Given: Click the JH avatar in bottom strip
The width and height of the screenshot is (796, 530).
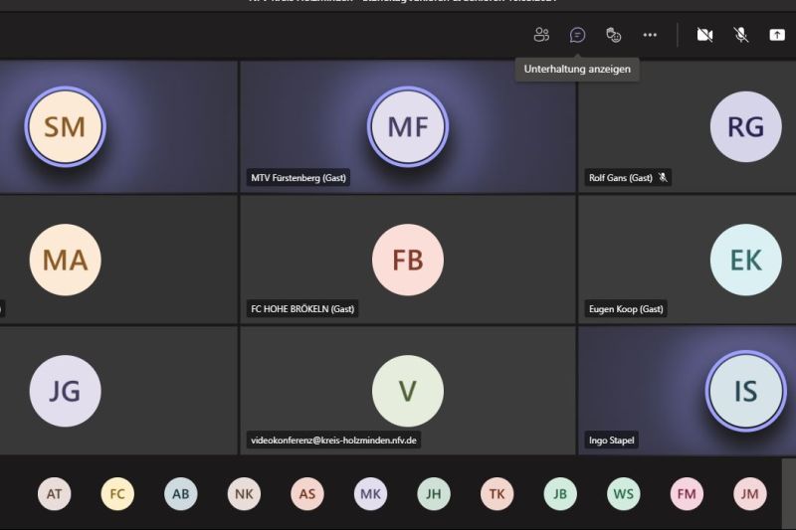Looking at the screenshot, I should [434, 494].
